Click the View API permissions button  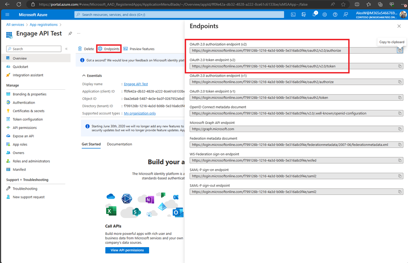[127, 250]
